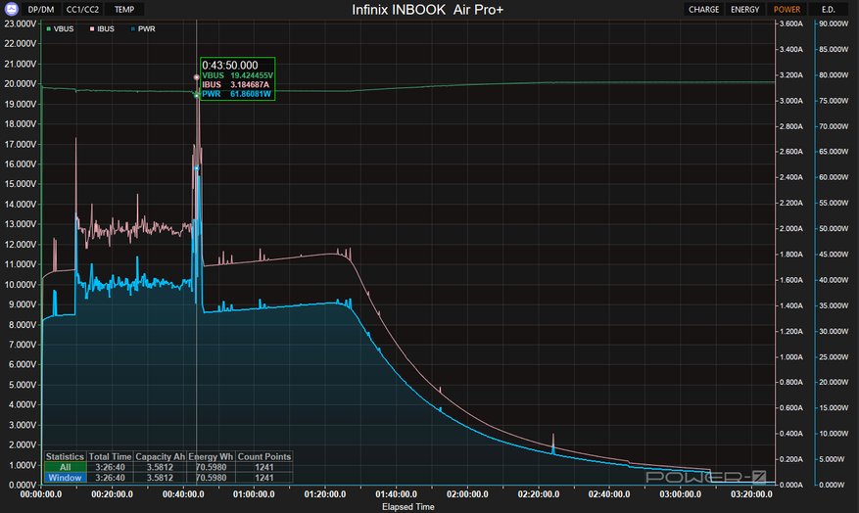Open the DP/DM tab

41,10
